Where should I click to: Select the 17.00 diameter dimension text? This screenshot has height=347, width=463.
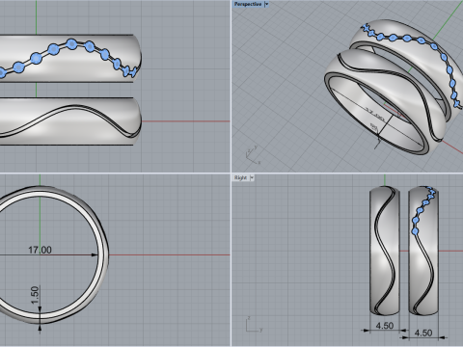[x=40, y=250]
